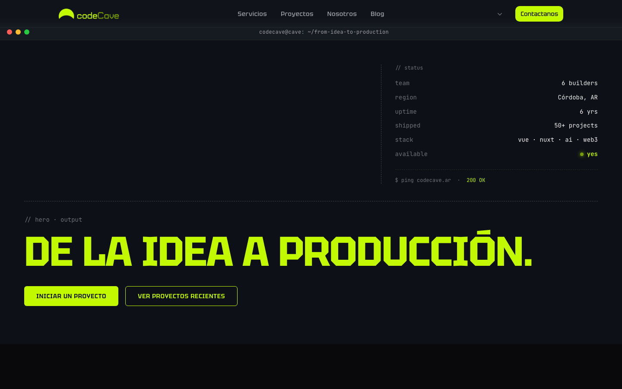Click the 'uptime' row label

(x=406, y=112)
